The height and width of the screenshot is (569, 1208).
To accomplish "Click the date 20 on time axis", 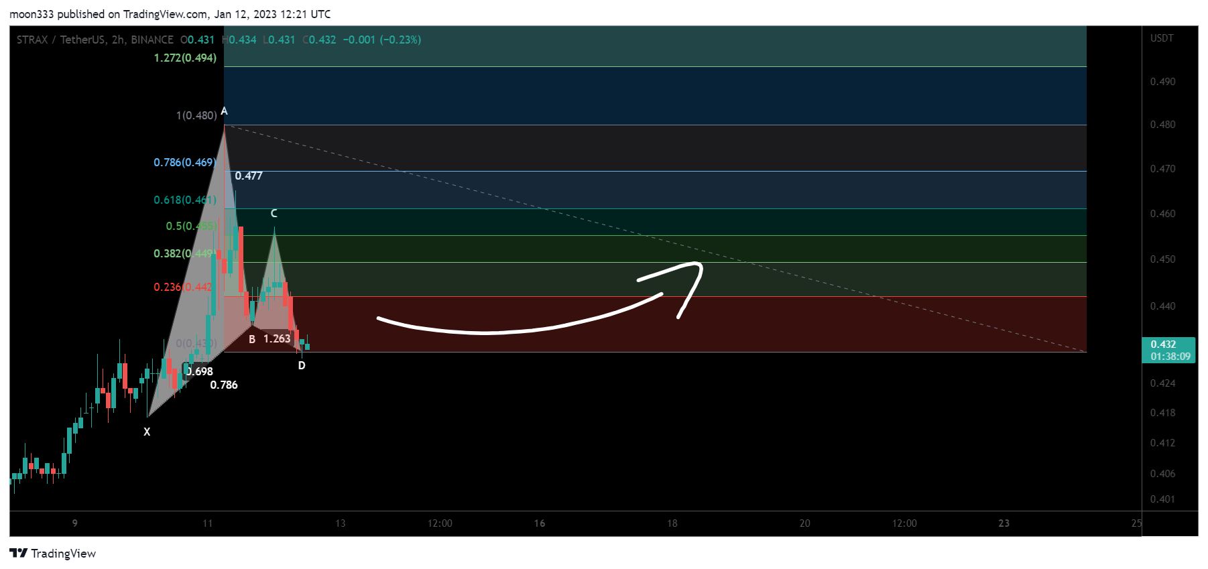I will click(805, 523).
